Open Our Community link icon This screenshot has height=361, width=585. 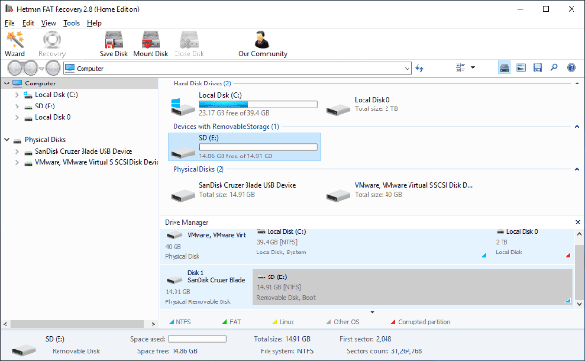[262, 43]
